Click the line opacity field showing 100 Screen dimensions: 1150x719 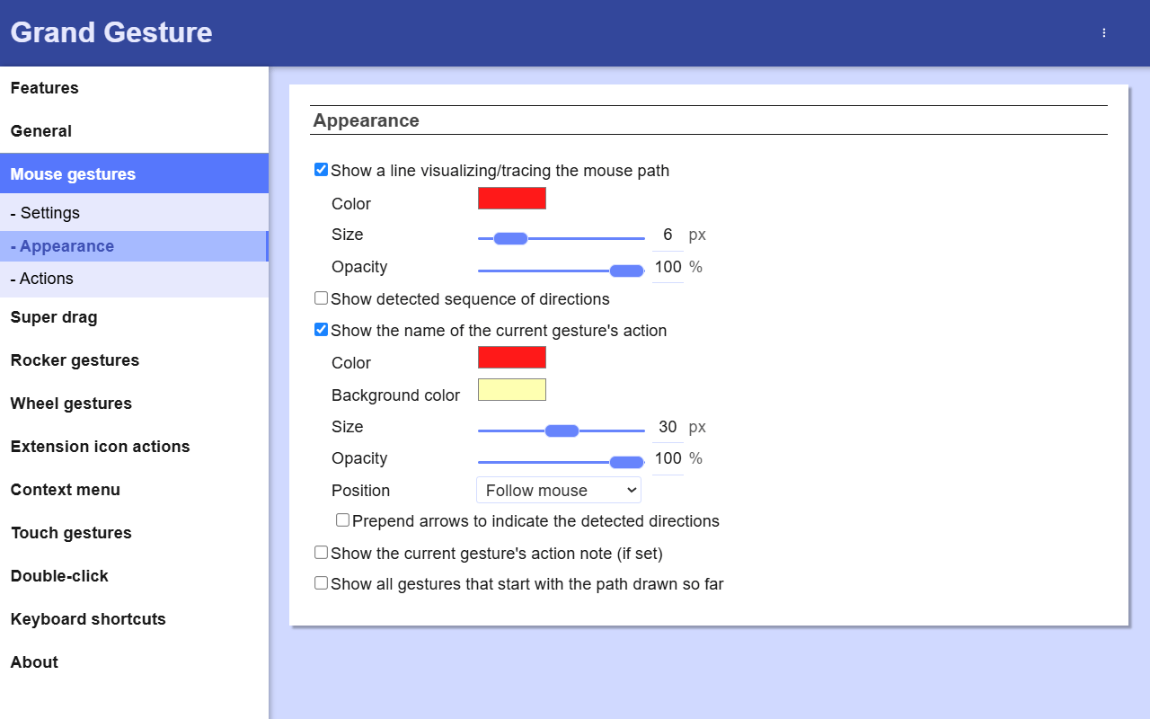668,268
